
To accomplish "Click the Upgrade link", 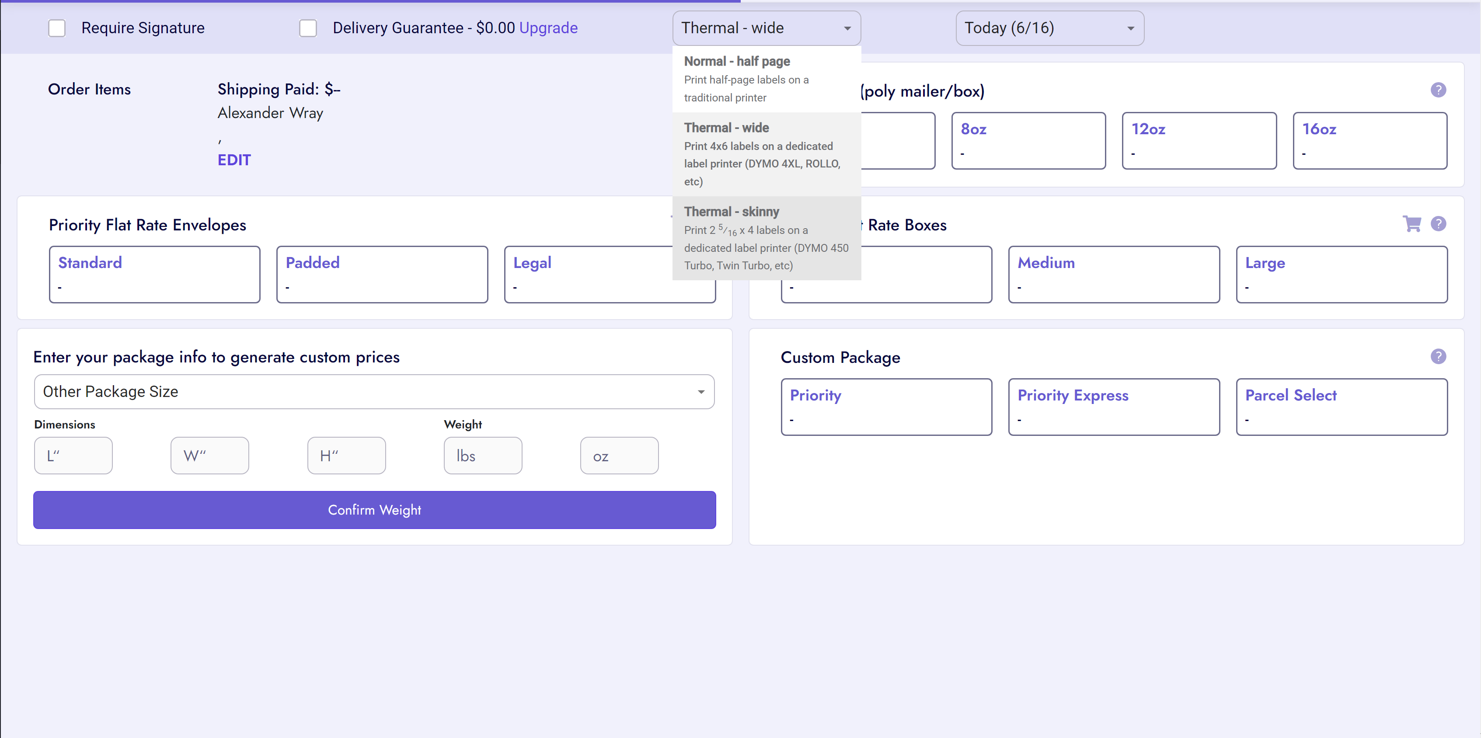I will coord(548,28).
